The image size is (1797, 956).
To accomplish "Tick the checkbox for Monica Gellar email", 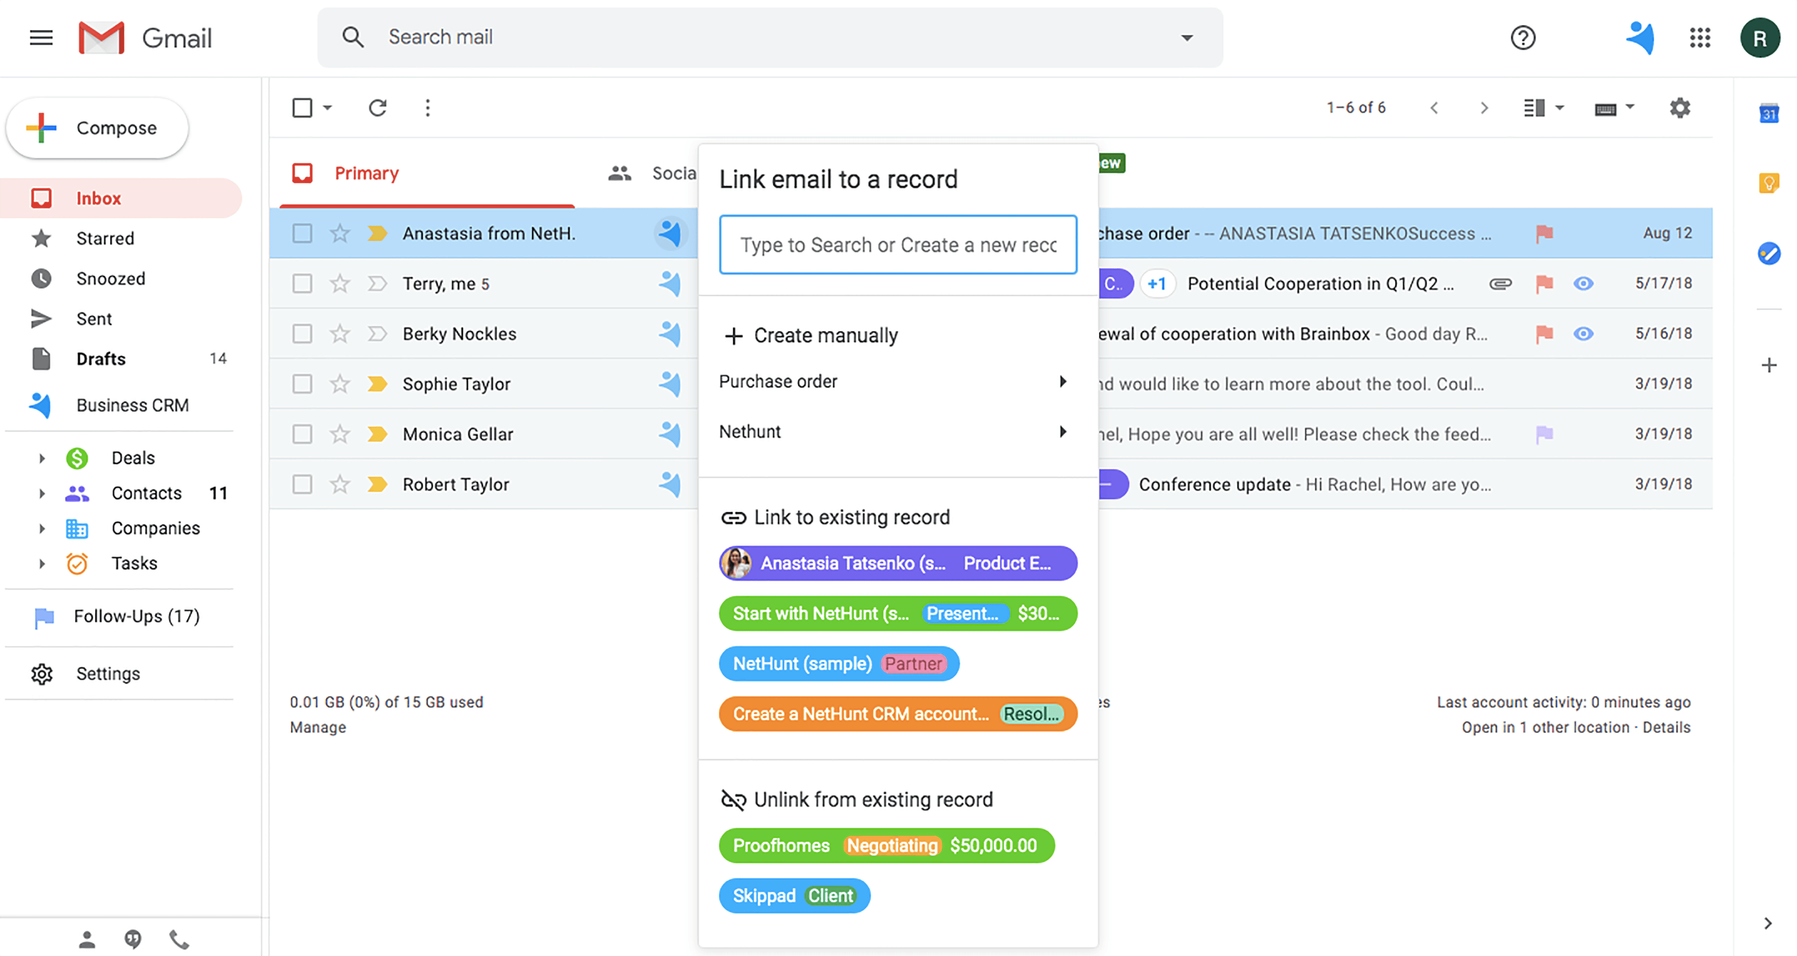I will 302,434.
